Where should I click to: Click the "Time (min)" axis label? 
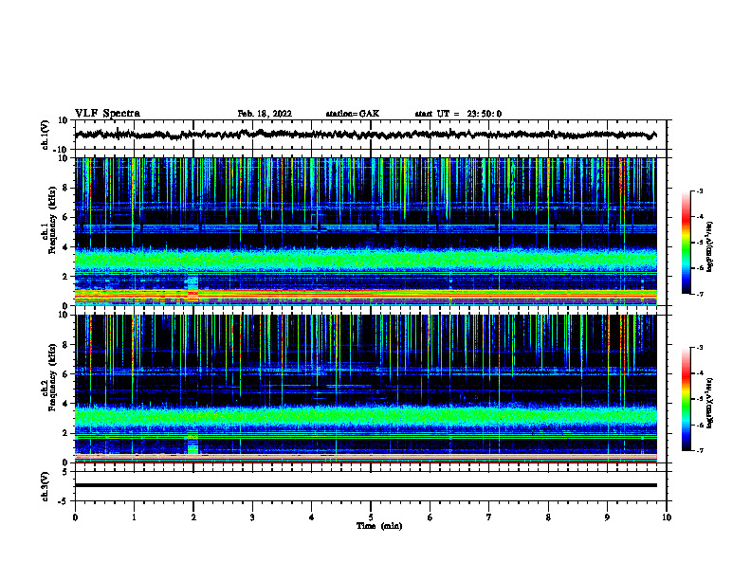[x=379, y=526]
